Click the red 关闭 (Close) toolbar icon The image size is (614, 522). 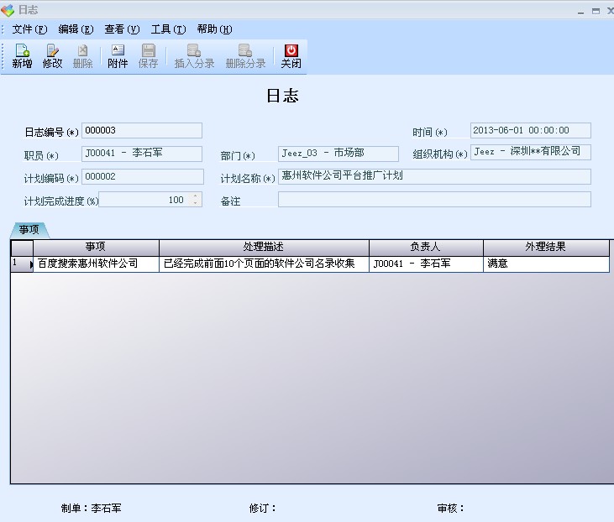291,56
